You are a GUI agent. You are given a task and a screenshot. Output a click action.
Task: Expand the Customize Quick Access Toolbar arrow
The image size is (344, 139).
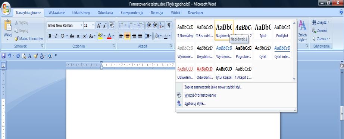pos(56,56)
